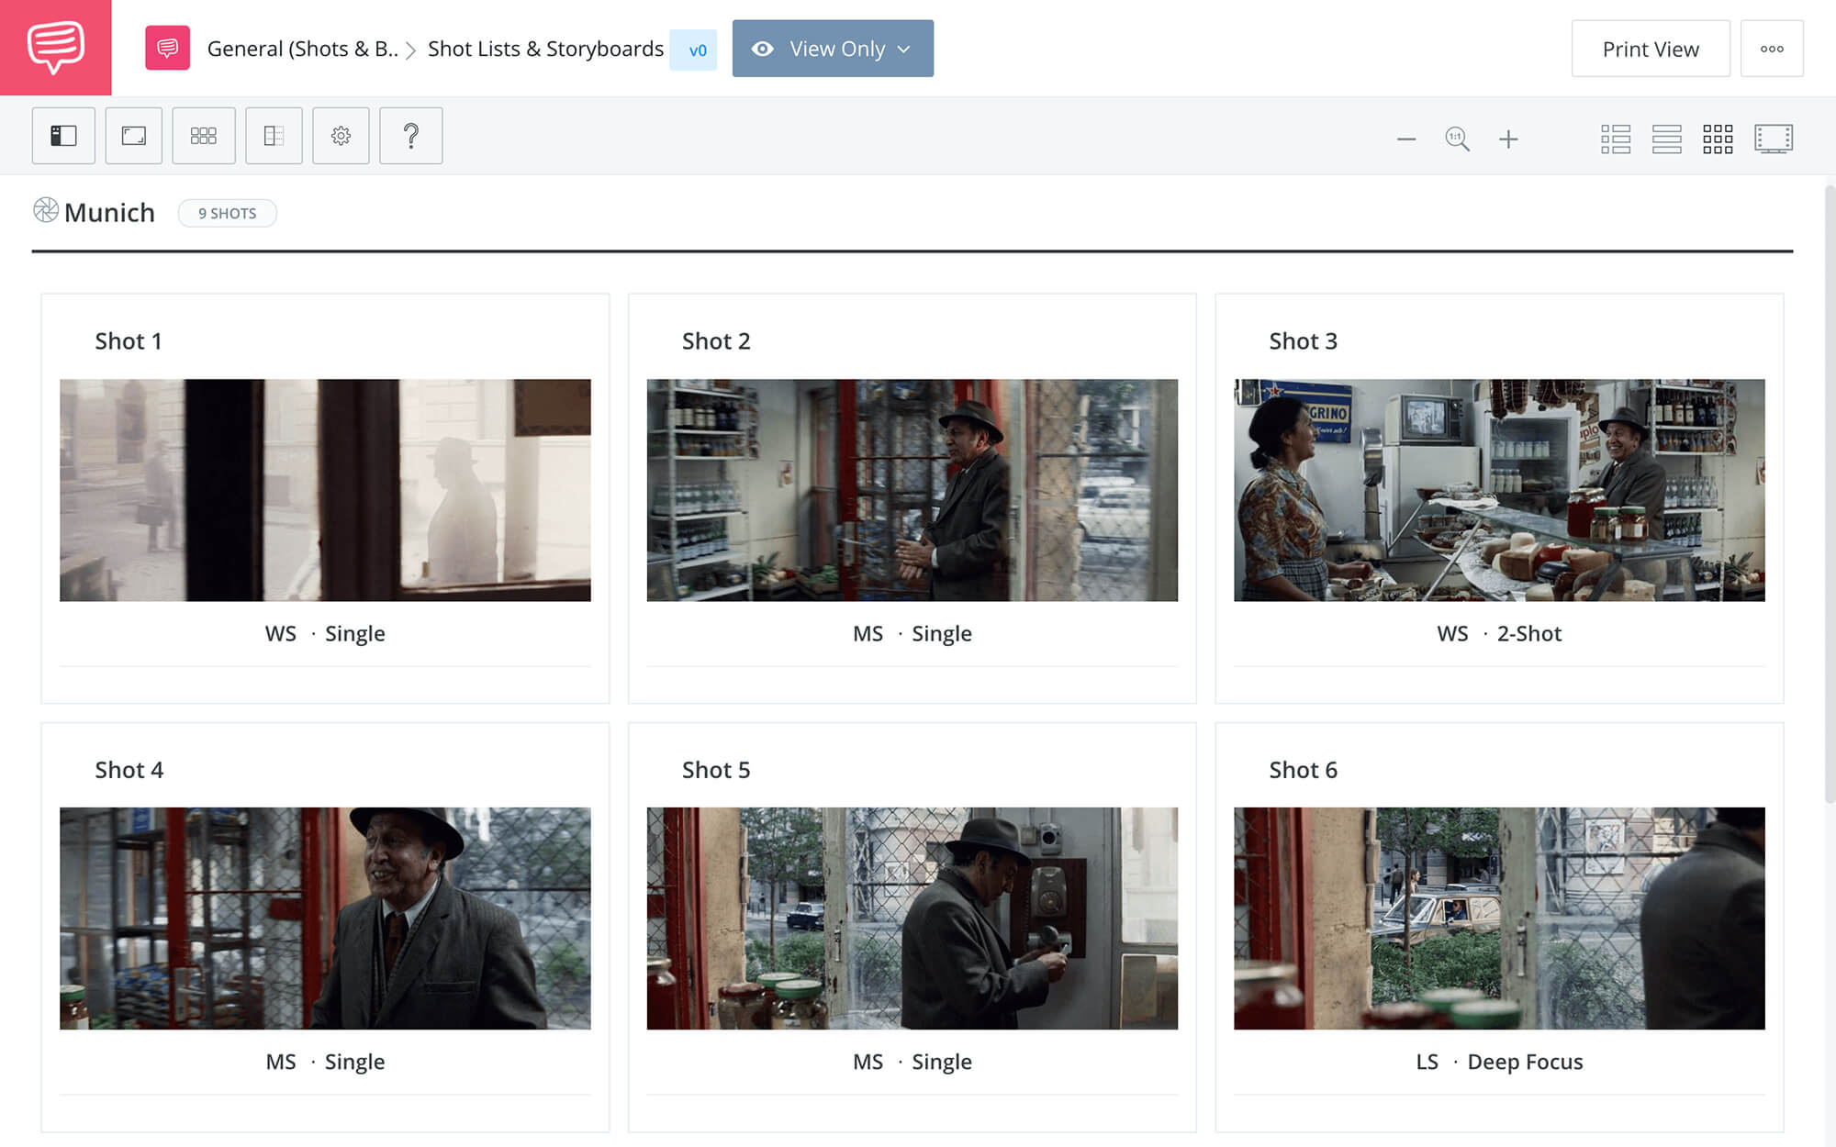Open the help question mark icon
The width and height of the screenshot is (1836, 1147).
pos(411,136)
